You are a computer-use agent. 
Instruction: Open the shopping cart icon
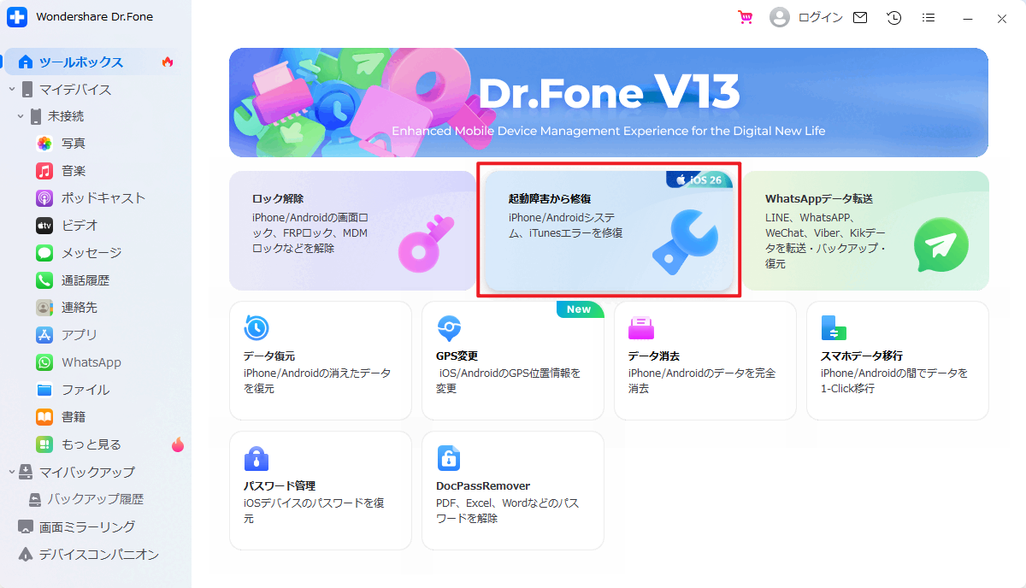[746, 17]
